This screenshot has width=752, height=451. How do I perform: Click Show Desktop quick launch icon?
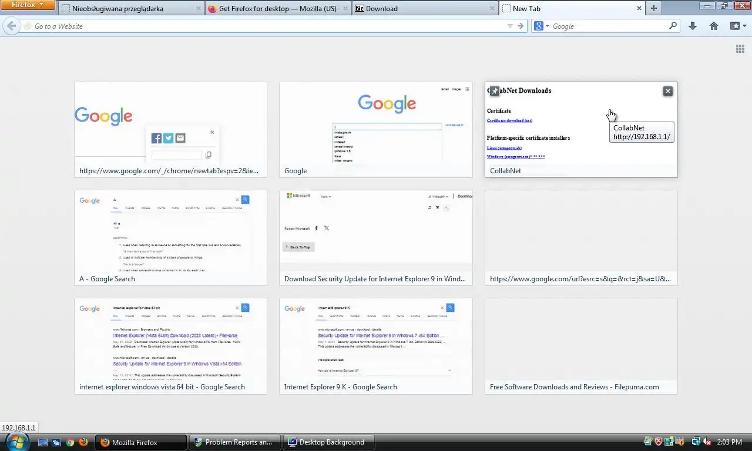[43, 442]
